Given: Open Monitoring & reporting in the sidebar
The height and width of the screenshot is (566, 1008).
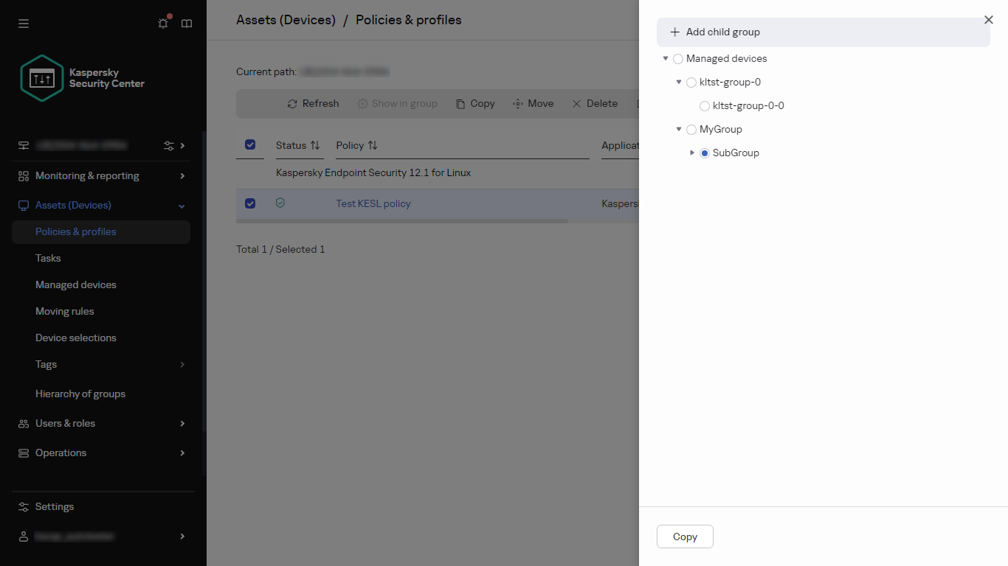Looking at the screenshot, I should 87,175.
